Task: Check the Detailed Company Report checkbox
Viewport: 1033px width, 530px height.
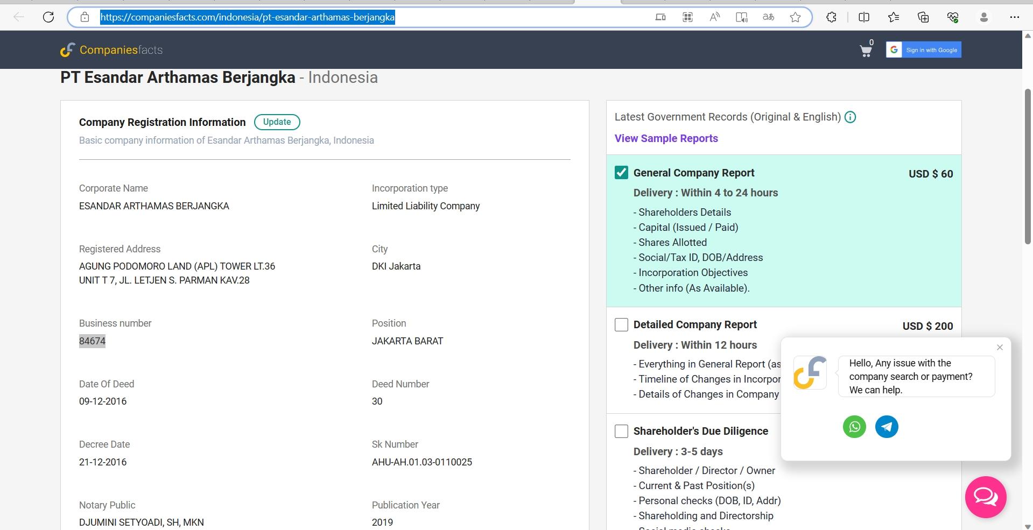Action: (621, 325)
